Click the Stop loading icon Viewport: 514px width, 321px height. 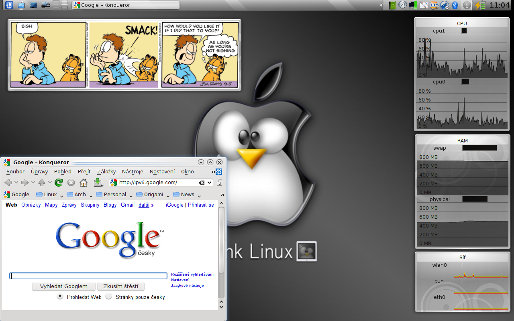pyautogui.click(x=71, y=183)
